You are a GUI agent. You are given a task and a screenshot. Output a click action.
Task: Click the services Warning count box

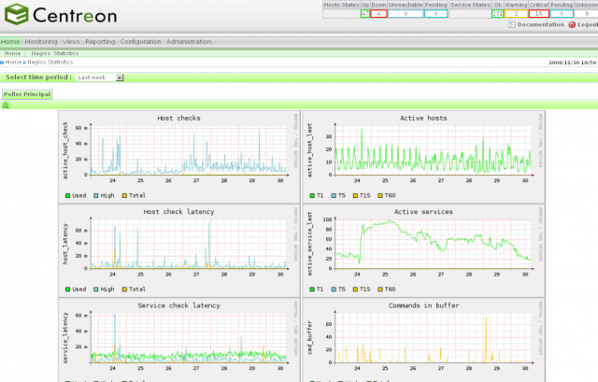click(x=516, y=14)
